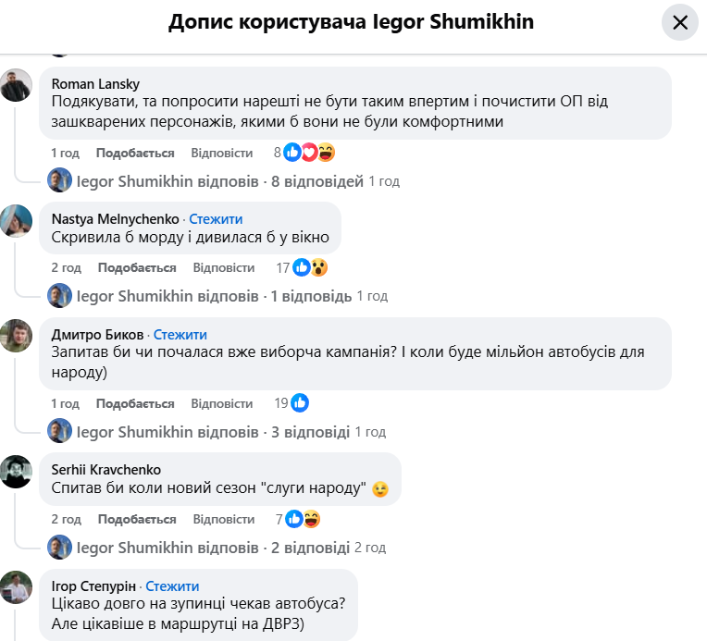The height and width of the screenshot is (641, 707).
Task: Toggle Подобається on Nastya Melnychenko's comment
Action: point(137,268)
